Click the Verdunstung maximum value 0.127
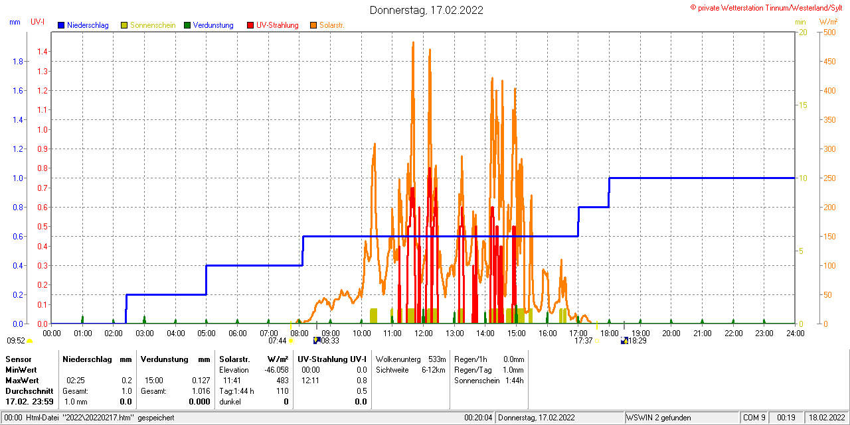850x425 pixels. pyautogui.click(x=201, y=381)
